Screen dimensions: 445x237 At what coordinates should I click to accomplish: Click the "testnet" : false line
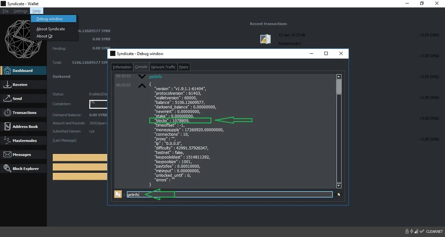(169, 152)
